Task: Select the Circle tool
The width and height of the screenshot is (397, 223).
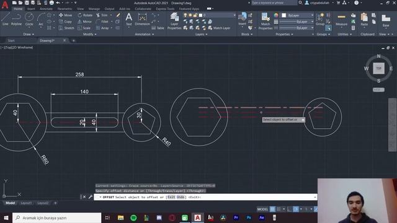Action: pyautogui.click(x=29, y=19)
